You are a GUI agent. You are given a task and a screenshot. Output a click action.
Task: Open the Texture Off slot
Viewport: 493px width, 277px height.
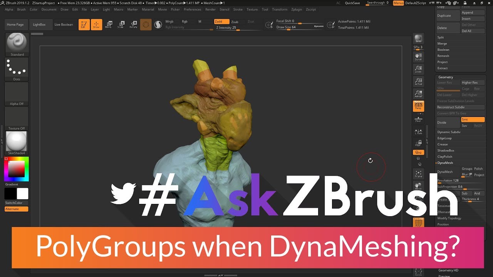coord(17,118)
